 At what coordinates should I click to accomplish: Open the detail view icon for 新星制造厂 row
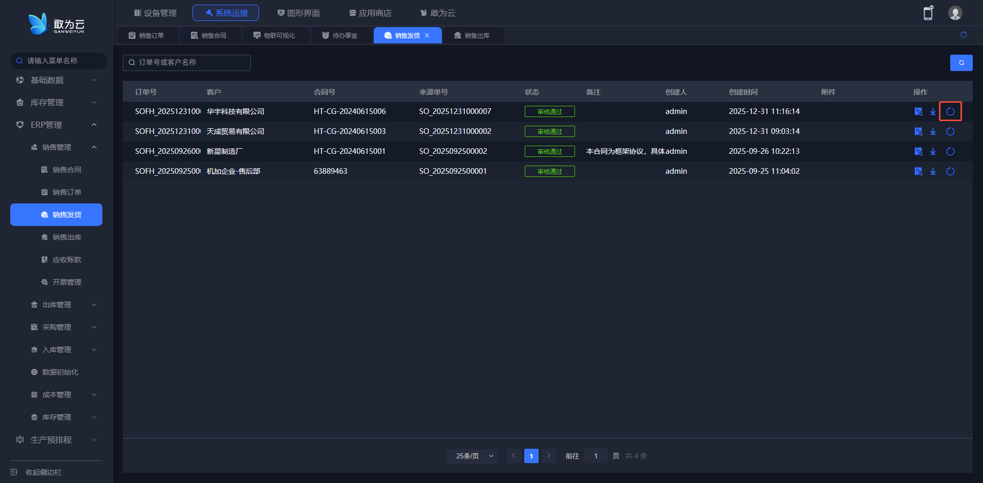918,151
